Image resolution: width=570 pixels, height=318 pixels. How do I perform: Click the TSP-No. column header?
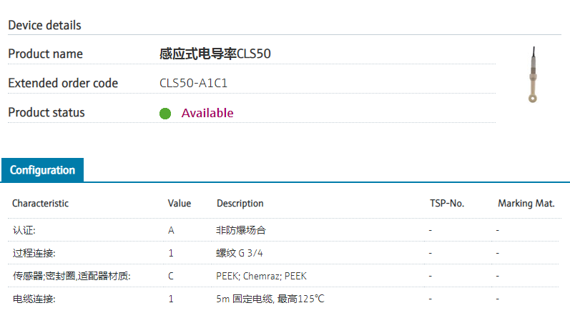click(446, 204)
